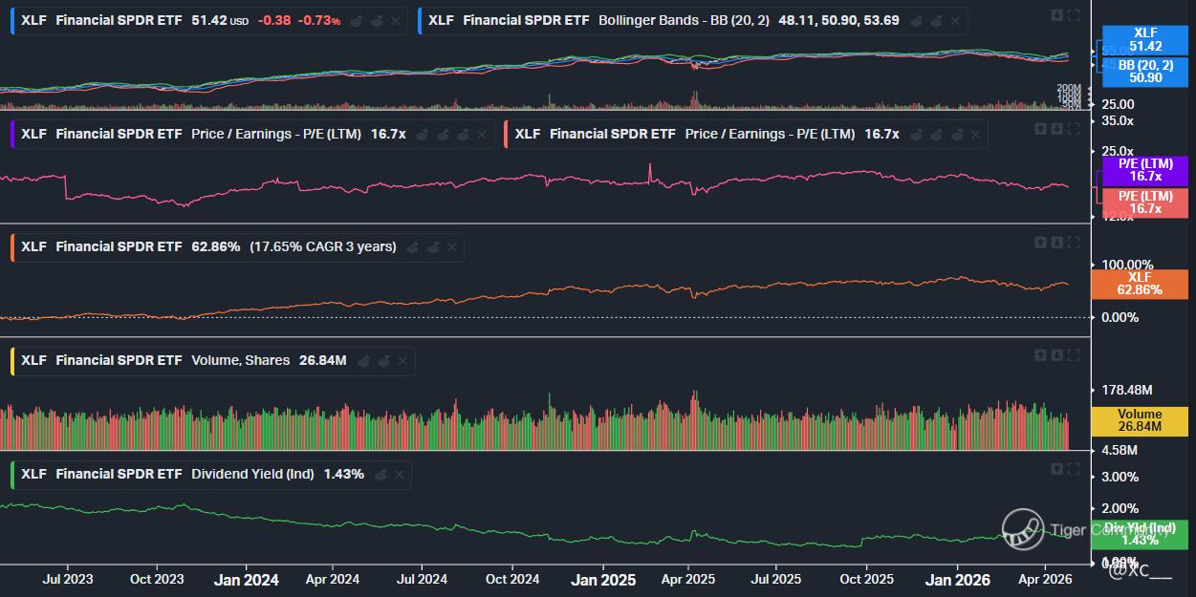
Task: Select the orange XLF 62.86% axis tag
Action: click(x=1139, y=284)
